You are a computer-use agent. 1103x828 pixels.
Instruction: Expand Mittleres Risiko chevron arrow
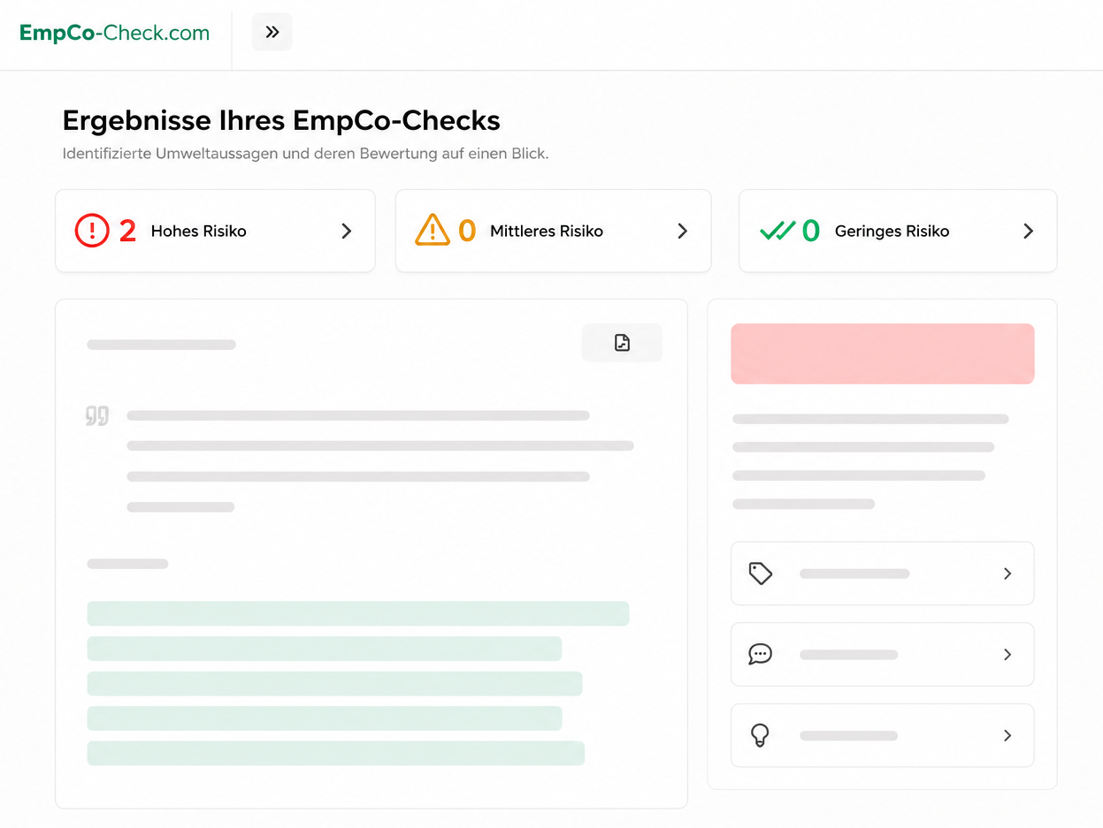pos(683,231)
